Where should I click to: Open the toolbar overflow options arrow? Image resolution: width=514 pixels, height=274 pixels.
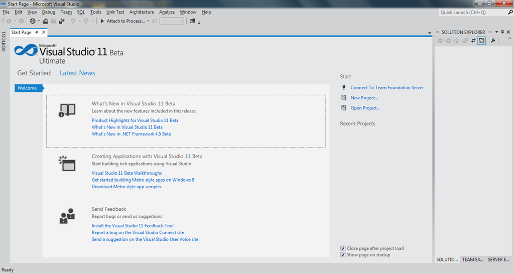click(x=199, y=22)
